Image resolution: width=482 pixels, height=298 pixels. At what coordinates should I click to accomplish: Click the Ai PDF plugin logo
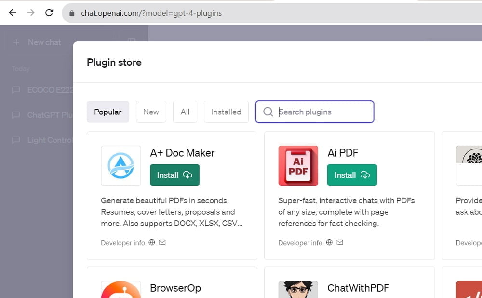click(298, 165)
